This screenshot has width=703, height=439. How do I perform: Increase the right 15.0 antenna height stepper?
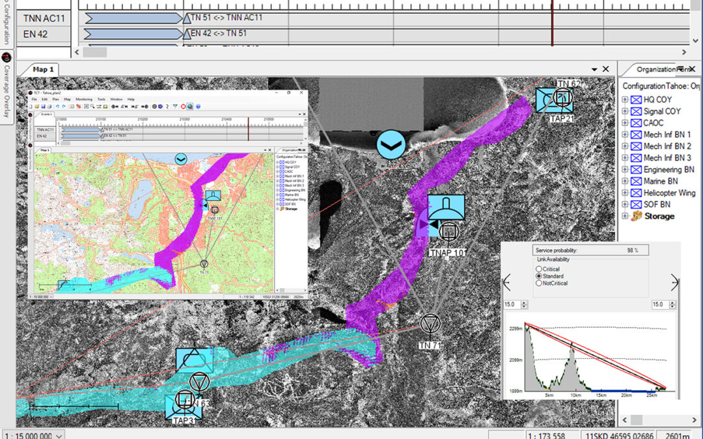672,303
